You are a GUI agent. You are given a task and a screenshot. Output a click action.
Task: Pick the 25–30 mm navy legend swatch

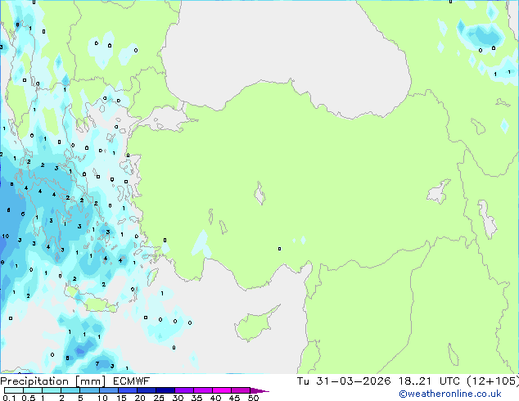point(165,390)
